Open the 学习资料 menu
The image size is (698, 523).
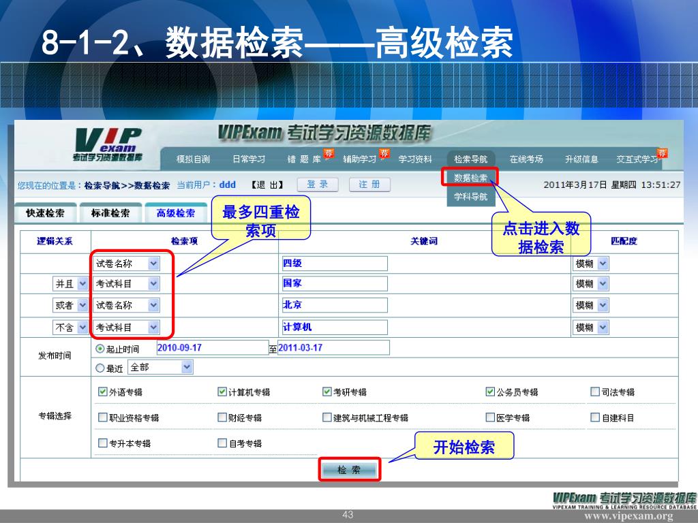click(x=415, y=159)
